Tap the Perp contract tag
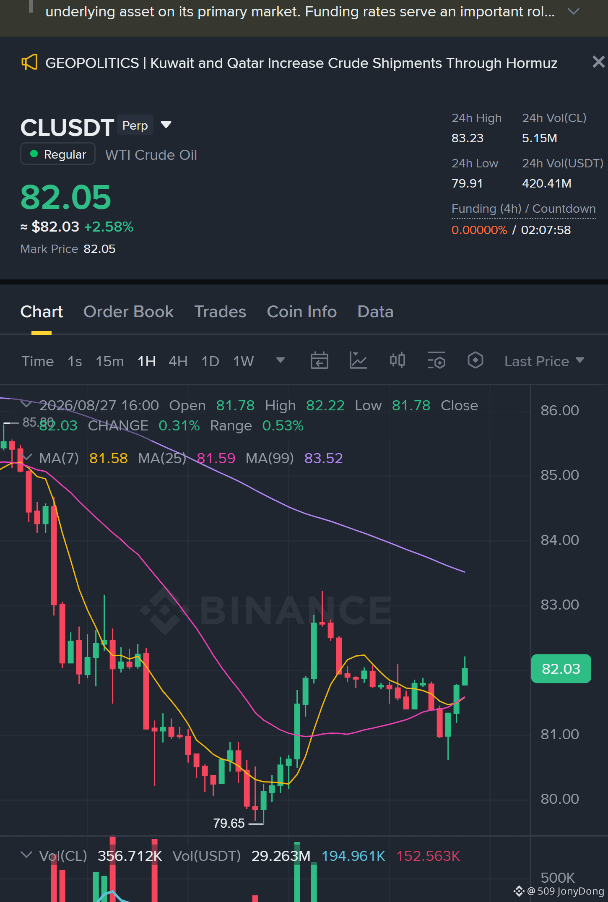This screenshot has height=902, width=608. pyautogui.click(x=135, y=125)
